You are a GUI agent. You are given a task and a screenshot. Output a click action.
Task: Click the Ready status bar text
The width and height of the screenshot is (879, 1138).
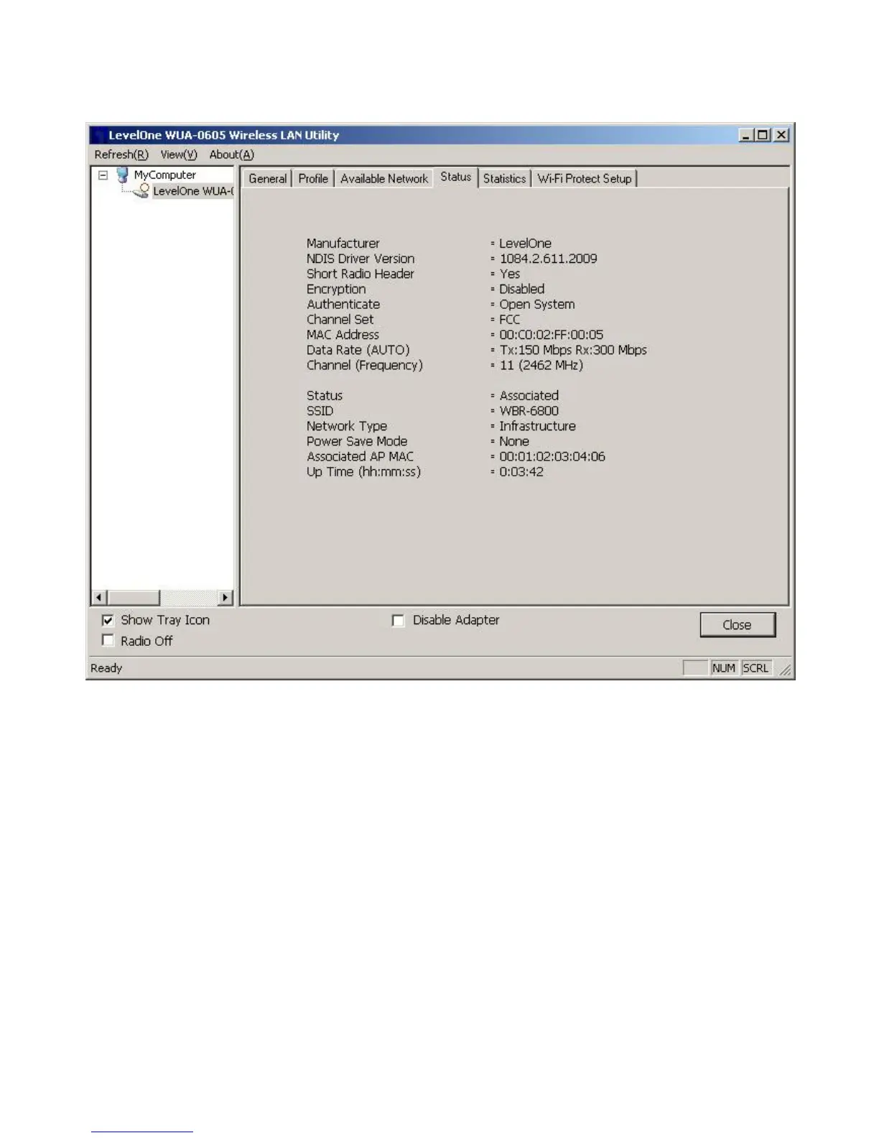click(106, 668)
